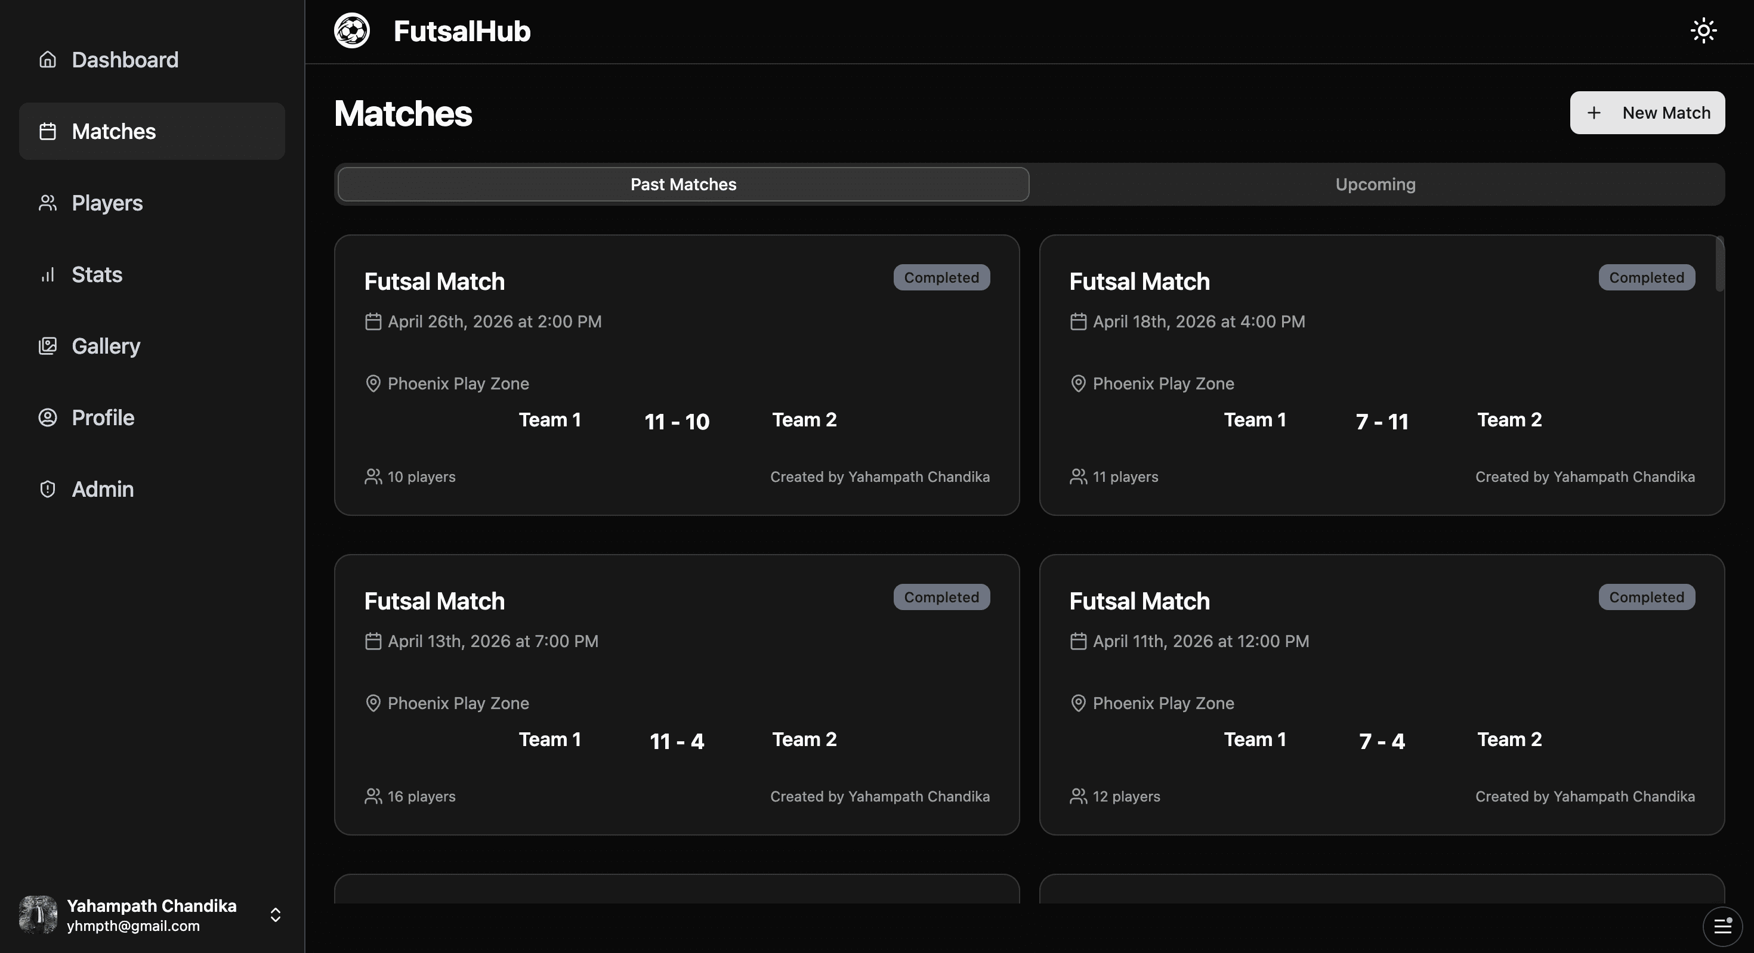Viewport: 1754px width, 953px height.
Task: Switch to the Upcoming tab
Action: tap(1375, 184)
